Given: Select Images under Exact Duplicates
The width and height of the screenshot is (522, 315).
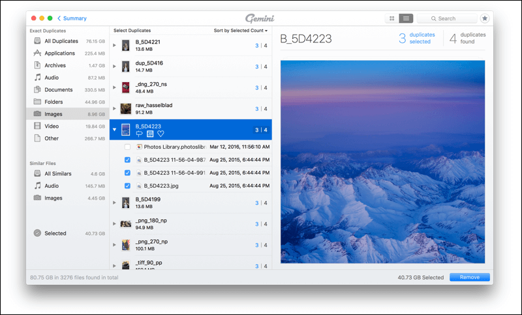Looking at the screenshot, I should 68,114.
